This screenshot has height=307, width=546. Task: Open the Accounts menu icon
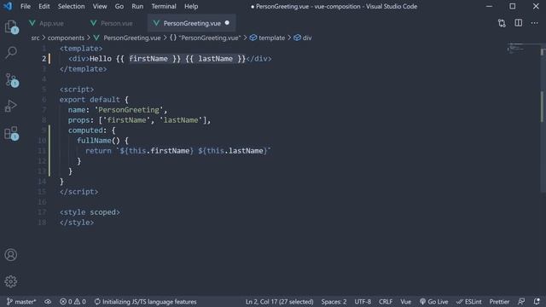coord(11,255)
